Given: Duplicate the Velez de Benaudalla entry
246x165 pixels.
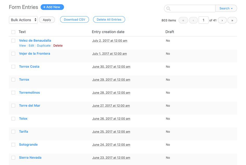Looking at the screenshot, I should [44, 46].
